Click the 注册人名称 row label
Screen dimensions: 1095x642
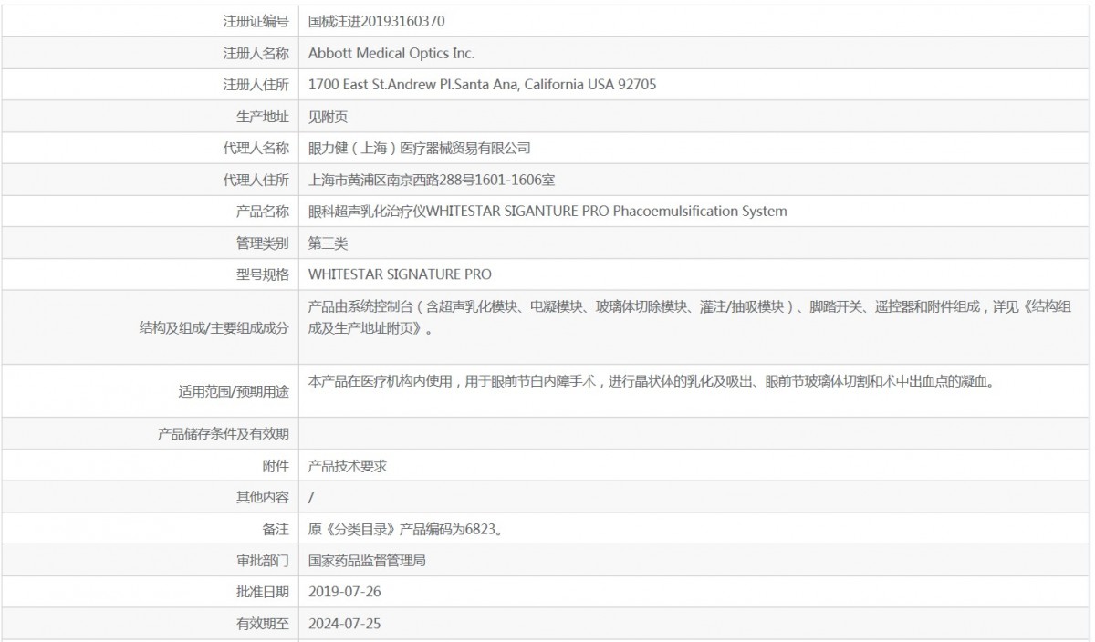point(256,53)
